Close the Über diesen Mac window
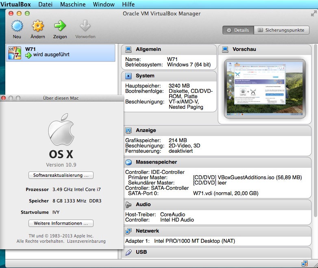 (3, 98)
